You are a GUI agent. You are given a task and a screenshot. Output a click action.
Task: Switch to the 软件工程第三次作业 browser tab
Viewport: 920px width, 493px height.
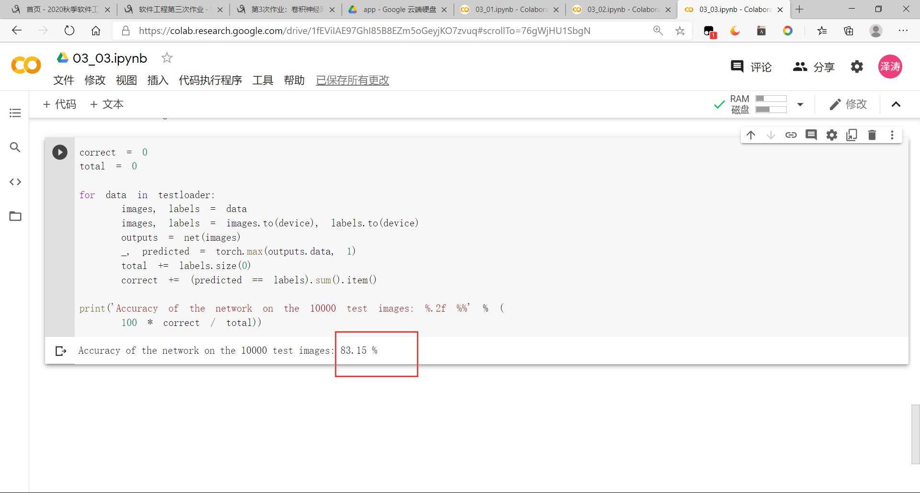[x=173, y=10]
